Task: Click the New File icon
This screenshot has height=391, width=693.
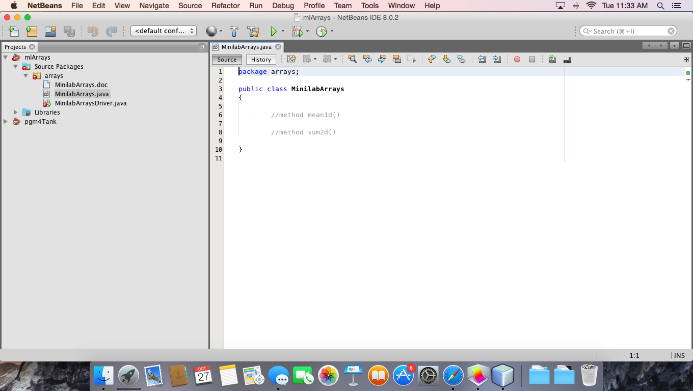Action: (14, 32)
